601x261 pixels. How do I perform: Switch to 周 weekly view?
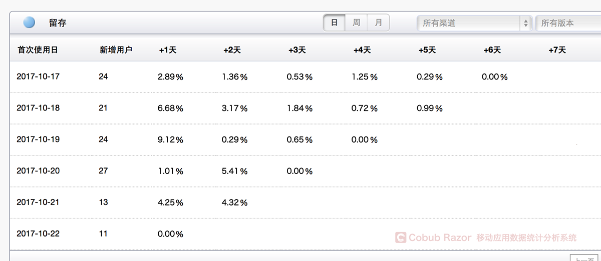(x=356, y=23)
